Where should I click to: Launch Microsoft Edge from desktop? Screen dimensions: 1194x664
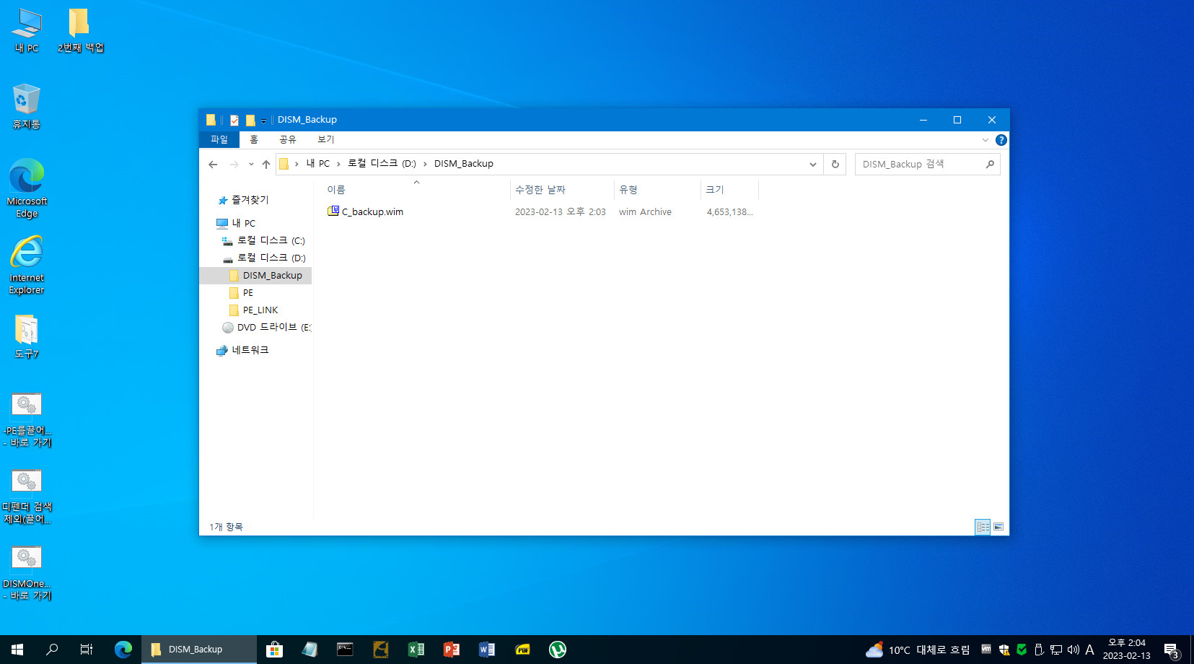pos(27,188)
